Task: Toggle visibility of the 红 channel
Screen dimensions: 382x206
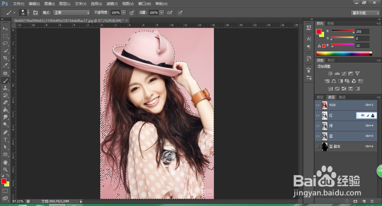Action: point(318,115)
